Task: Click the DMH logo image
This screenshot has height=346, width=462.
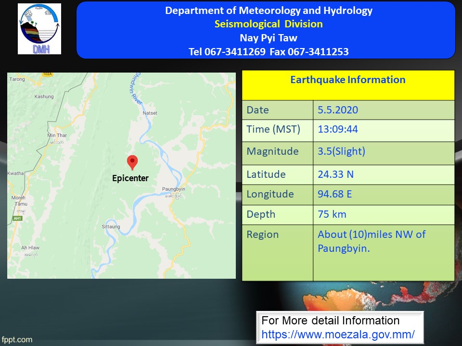Action: [x=39, y=29]
